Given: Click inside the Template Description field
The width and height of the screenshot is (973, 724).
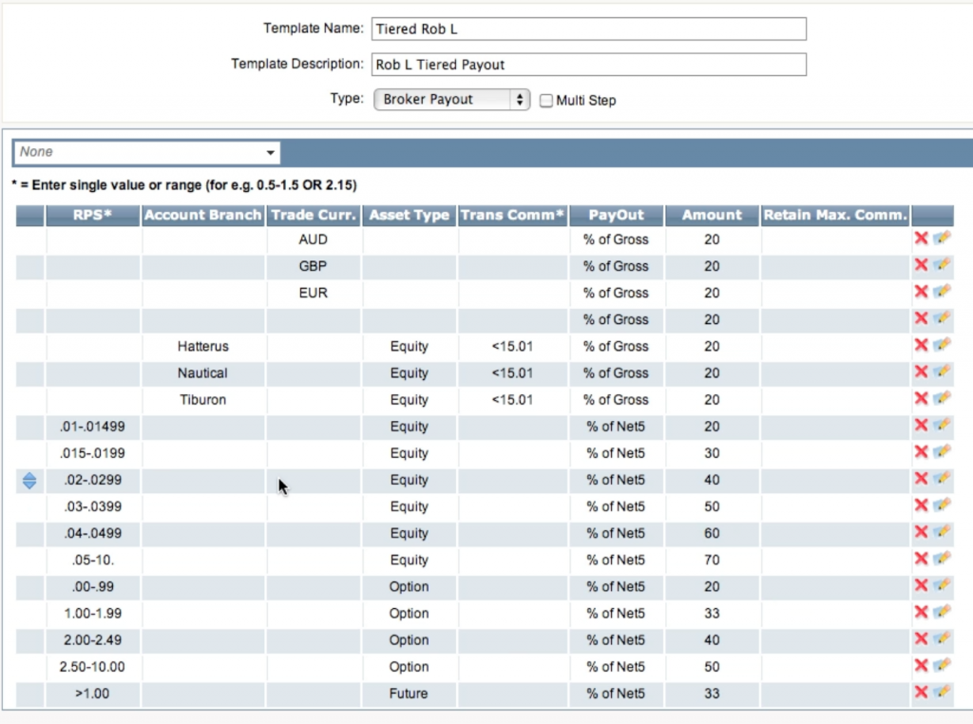Looking at the screenshot, I should (x=587, y=65).
